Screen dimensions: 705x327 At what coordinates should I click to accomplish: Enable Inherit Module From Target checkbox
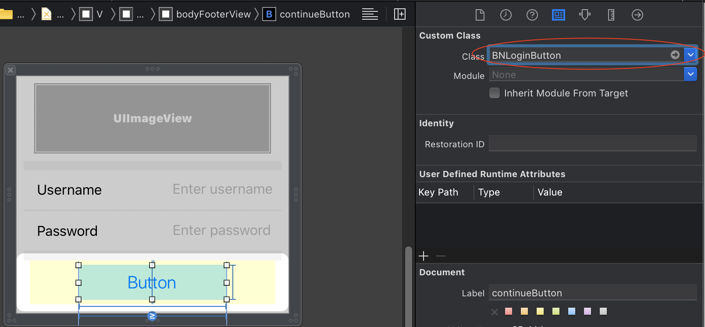click(495, 93)
